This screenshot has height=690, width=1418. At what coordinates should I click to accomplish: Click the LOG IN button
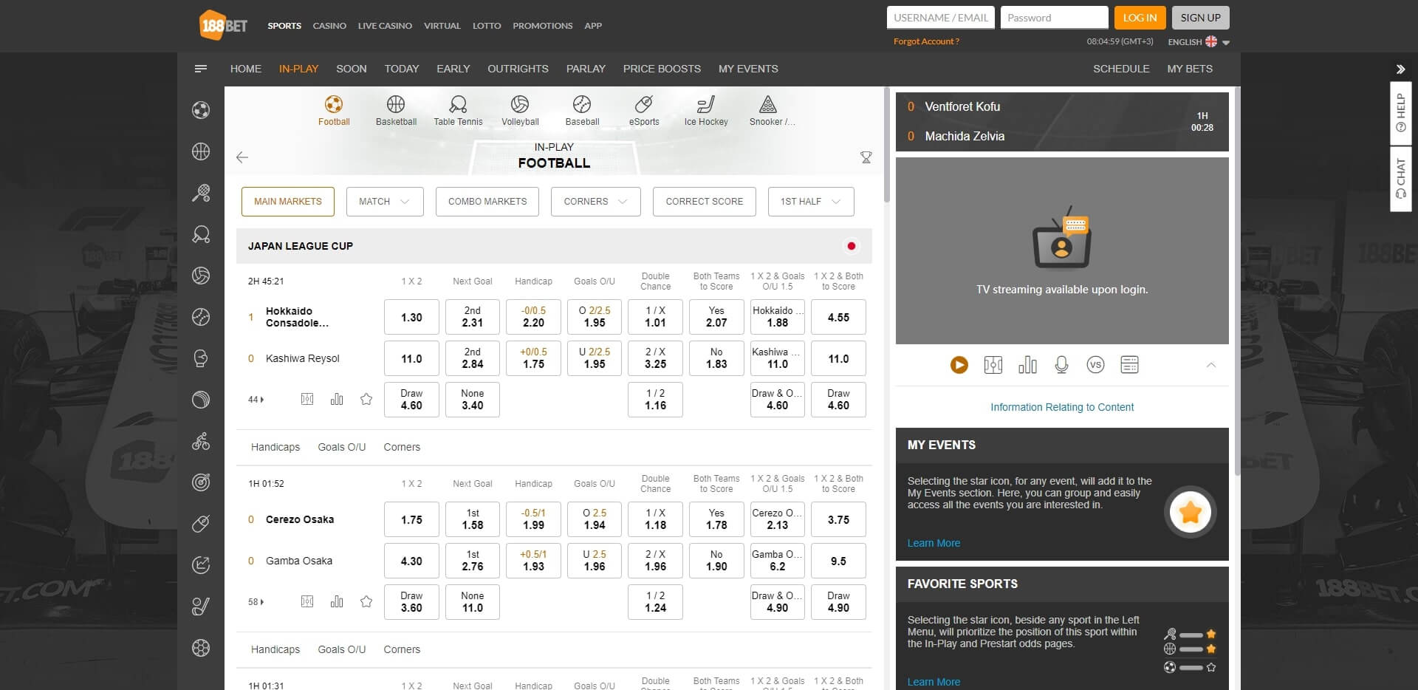(1140, 18)
